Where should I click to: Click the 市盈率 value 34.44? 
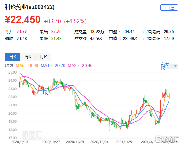pyautogui.click(x=130, y=31)
